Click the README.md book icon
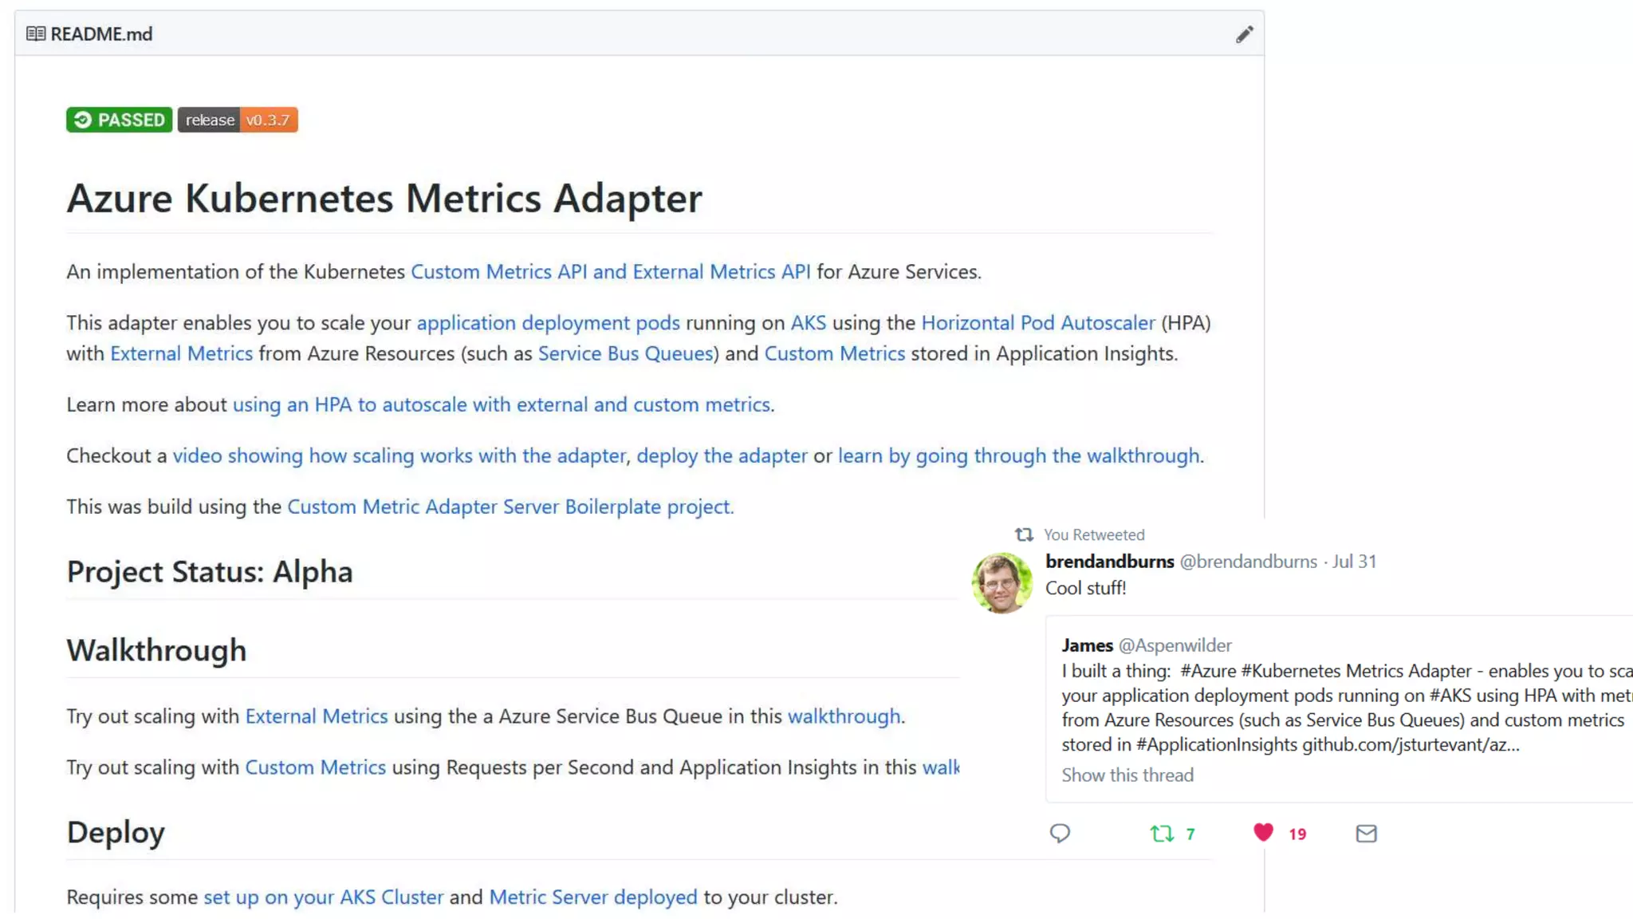Viewport: 1633px width, 919px height. pos(36,34)
